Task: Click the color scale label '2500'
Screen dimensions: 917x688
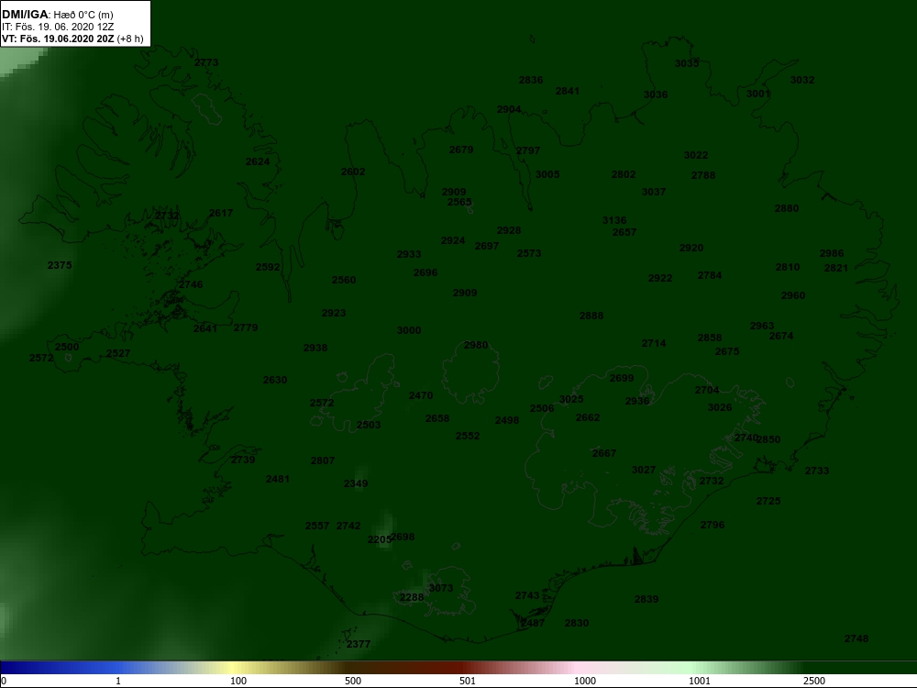Action: point(814,681)
